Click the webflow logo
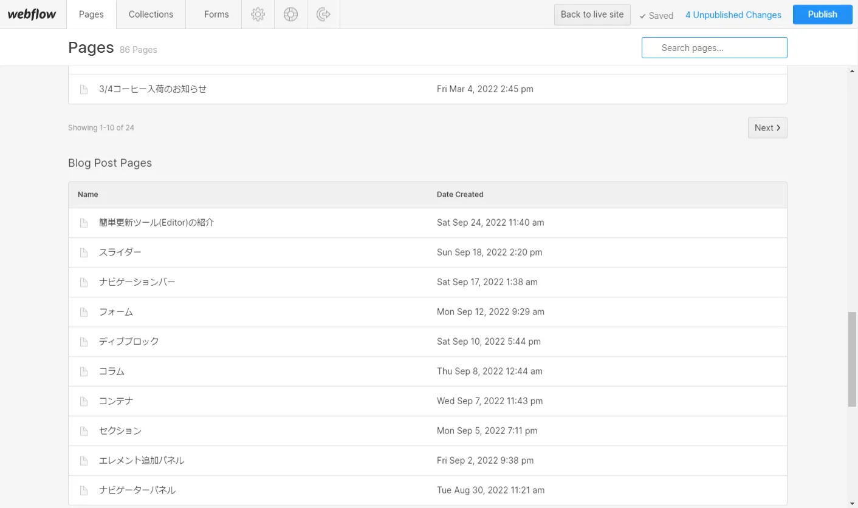858x508 pixels. tap(32, 15)
